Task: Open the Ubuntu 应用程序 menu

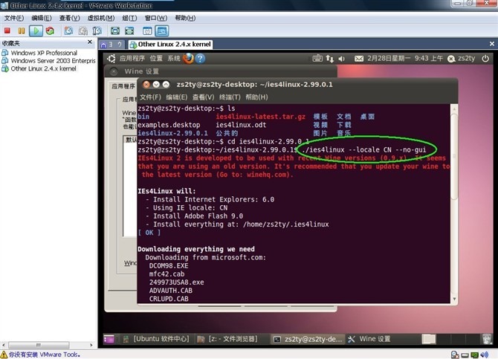Action: [x=132, y=59]
